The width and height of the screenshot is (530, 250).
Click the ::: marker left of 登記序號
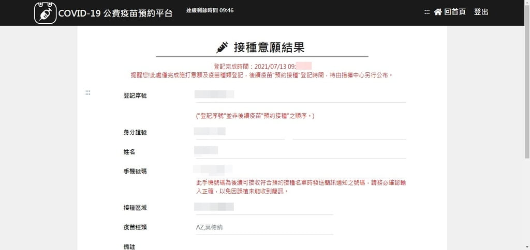[x=88, y=92]
